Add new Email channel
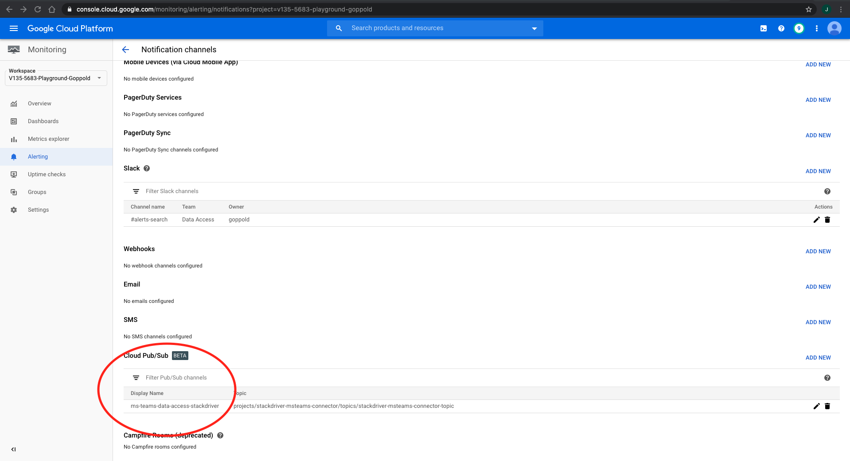 818,287
